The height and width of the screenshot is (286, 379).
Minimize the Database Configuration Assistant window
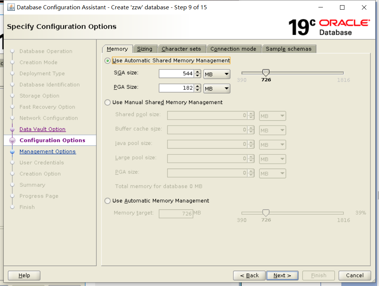coord(321,7)
